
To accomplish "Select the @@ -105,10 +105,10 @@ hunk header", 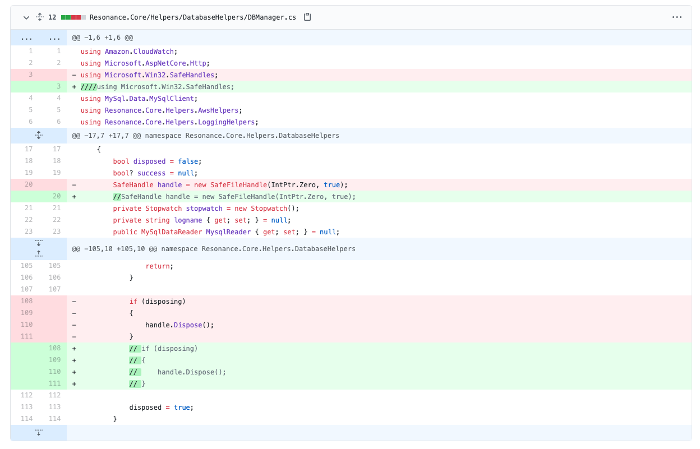I will pyautogui.click(x=214, y=249).
